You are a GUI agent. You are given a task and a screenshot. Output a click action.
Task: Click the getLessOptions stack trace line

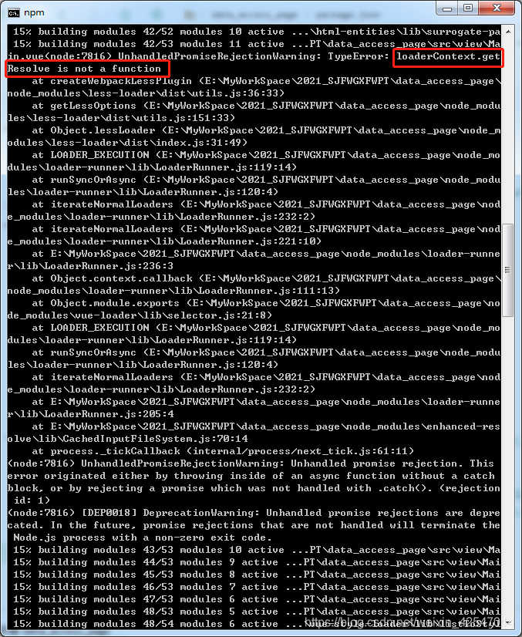254,112
